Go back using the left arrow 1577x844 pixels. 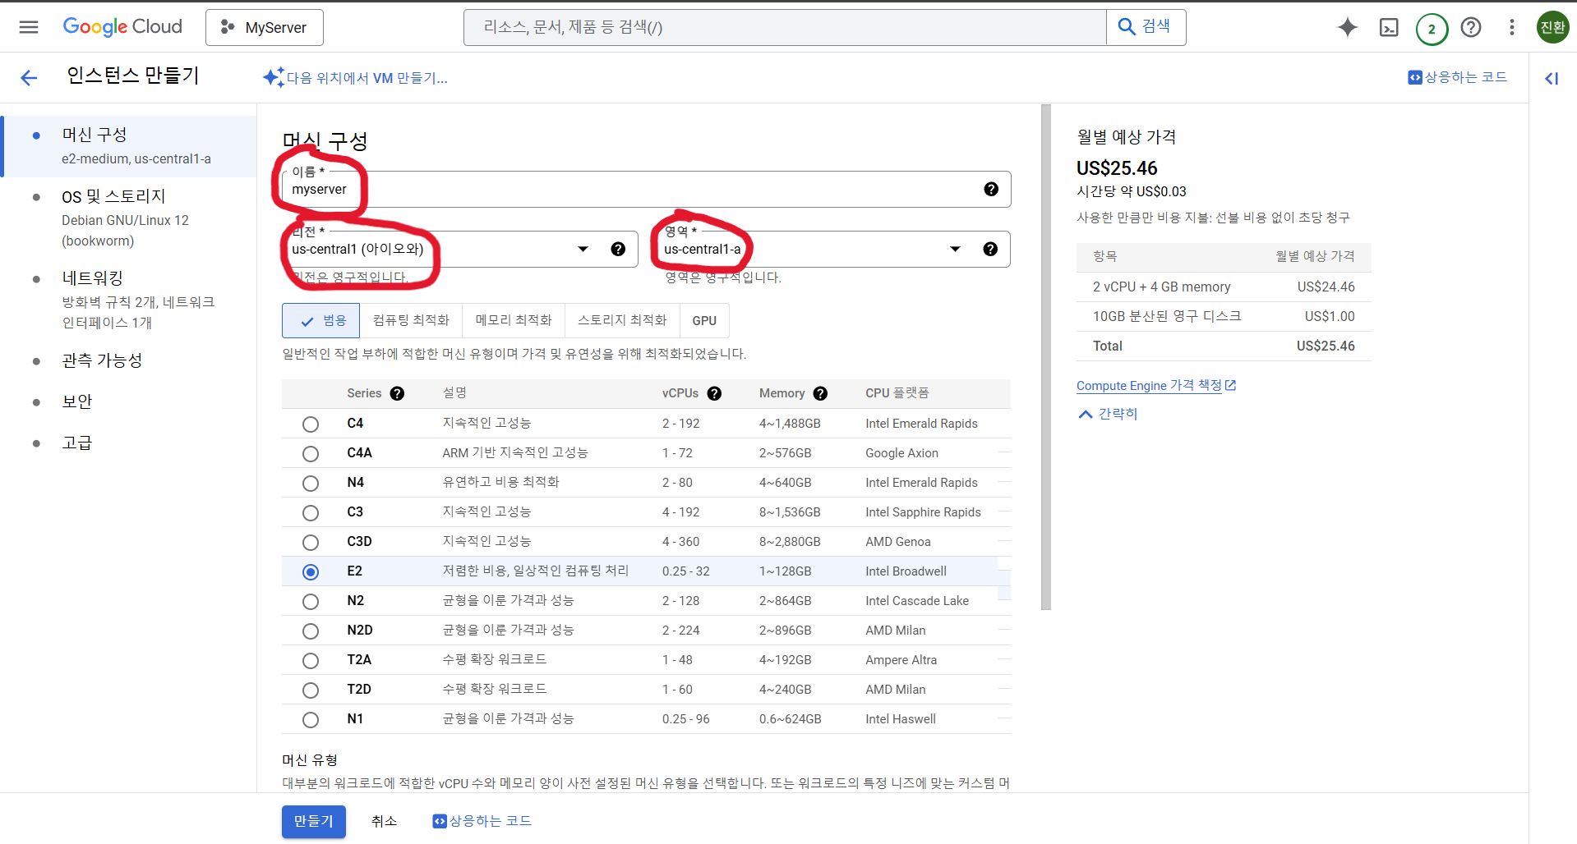click(x=29, y=78)
